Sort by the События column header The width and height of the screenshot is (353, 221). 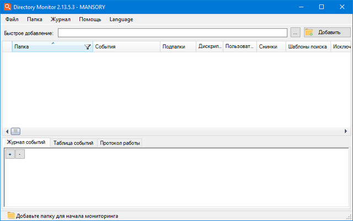coord(126,47)
